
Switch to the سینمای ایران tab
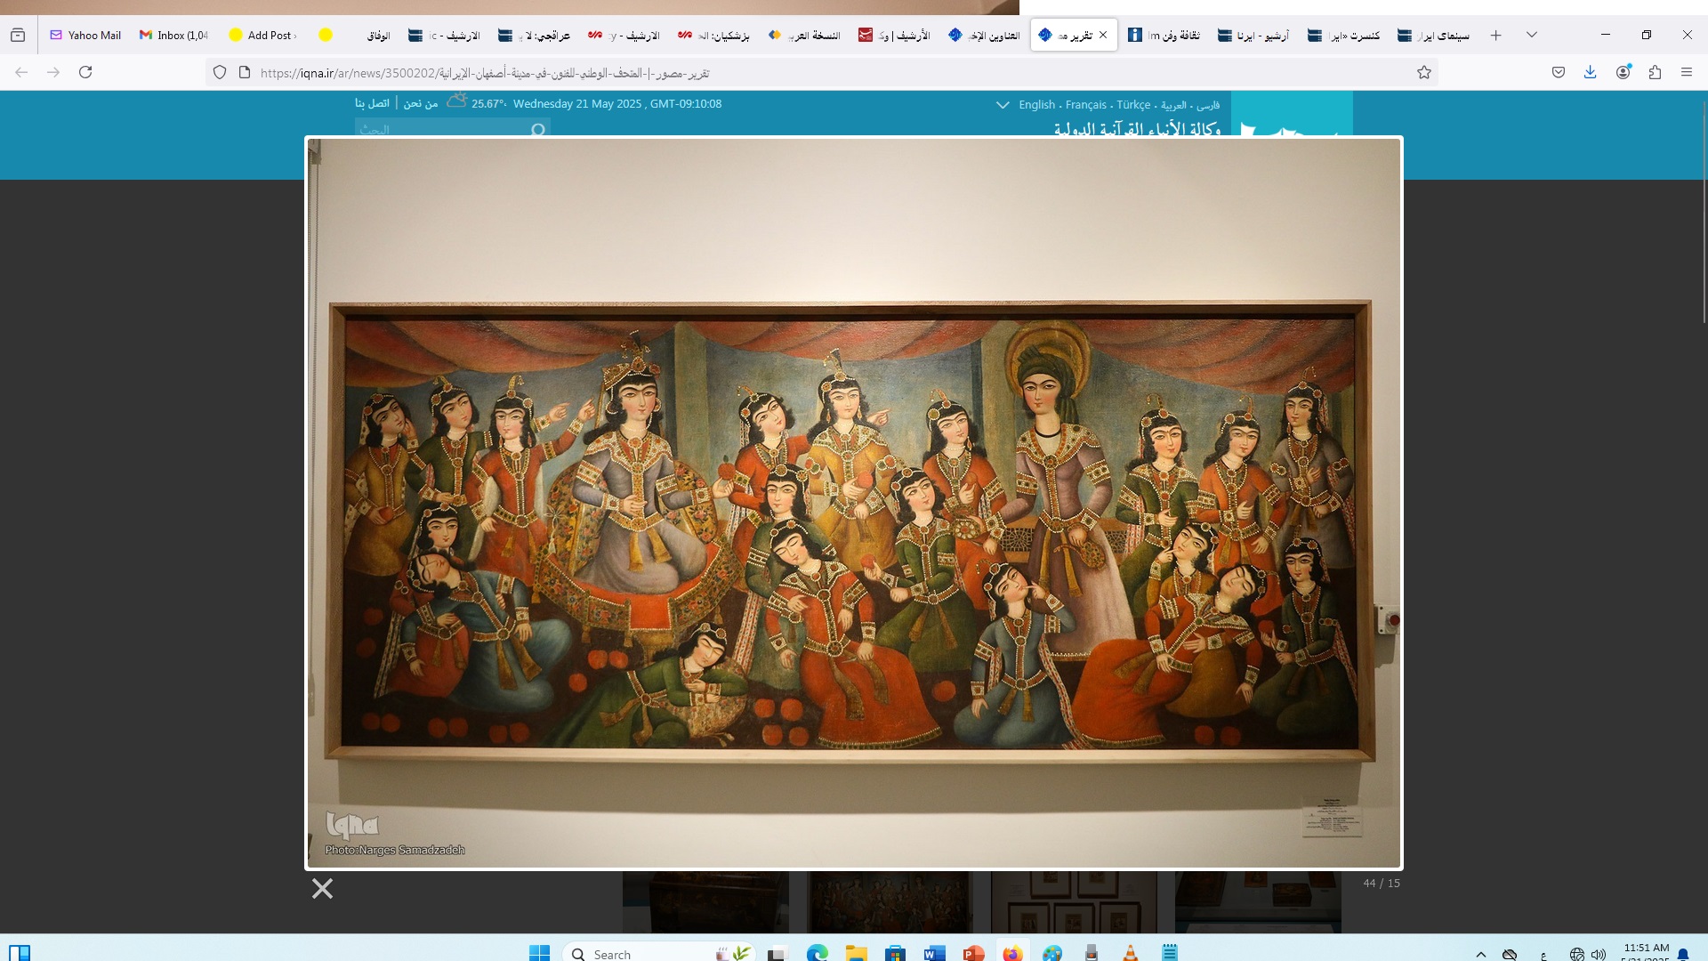[x=1433, y=35]
